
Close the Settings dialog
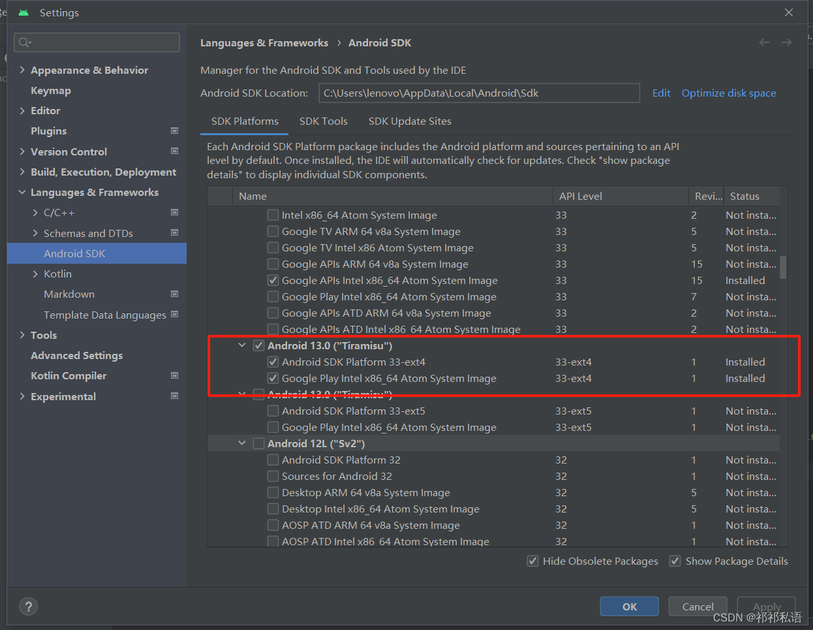pyautogui.click(x=789, y=12)
